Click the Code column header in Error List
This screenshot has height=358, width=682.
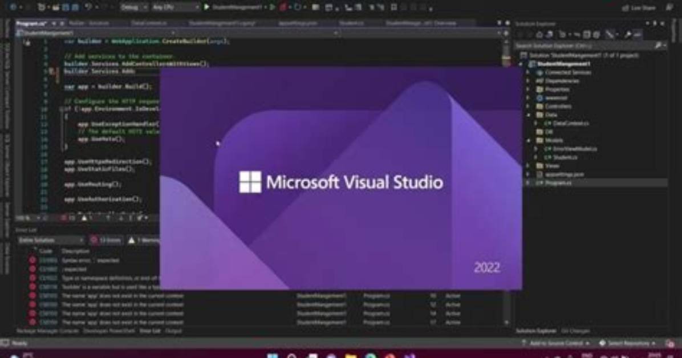[46, 251]
